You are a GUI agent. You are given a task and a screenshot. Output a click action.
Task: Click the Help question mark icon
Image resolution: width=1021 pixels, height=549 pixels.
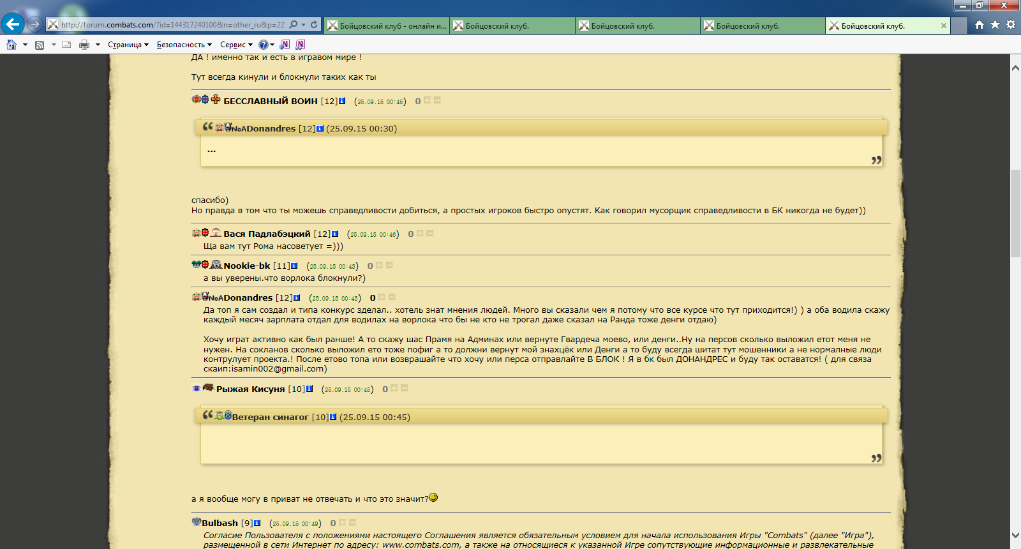coord(263,45)
